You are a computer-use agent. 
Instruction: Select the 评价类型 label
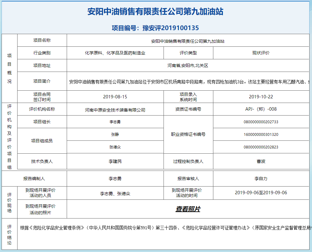tap(188, 53)
